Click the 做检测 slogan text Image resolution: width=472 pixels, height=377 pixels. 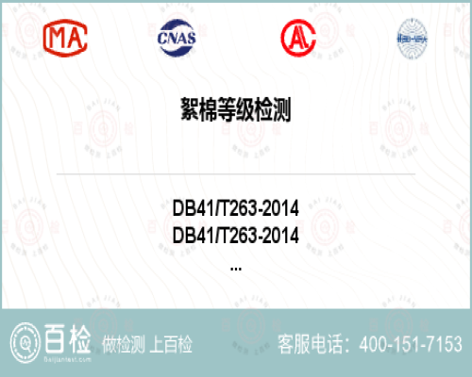pyautogui.click(x=124, y=344)
